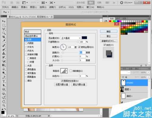152x118 pixels.
Task: Click the 新建样式(W)... button
Action: click(109, 41)
